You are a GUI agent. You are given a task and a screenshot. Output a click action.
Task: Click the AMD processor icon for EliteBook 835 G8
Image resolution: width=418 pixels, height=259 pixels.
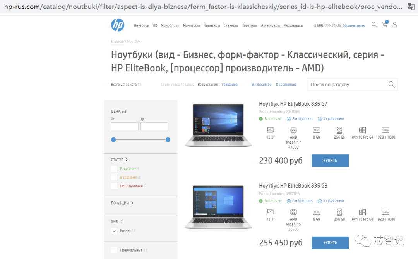click(x=293, y=212)
